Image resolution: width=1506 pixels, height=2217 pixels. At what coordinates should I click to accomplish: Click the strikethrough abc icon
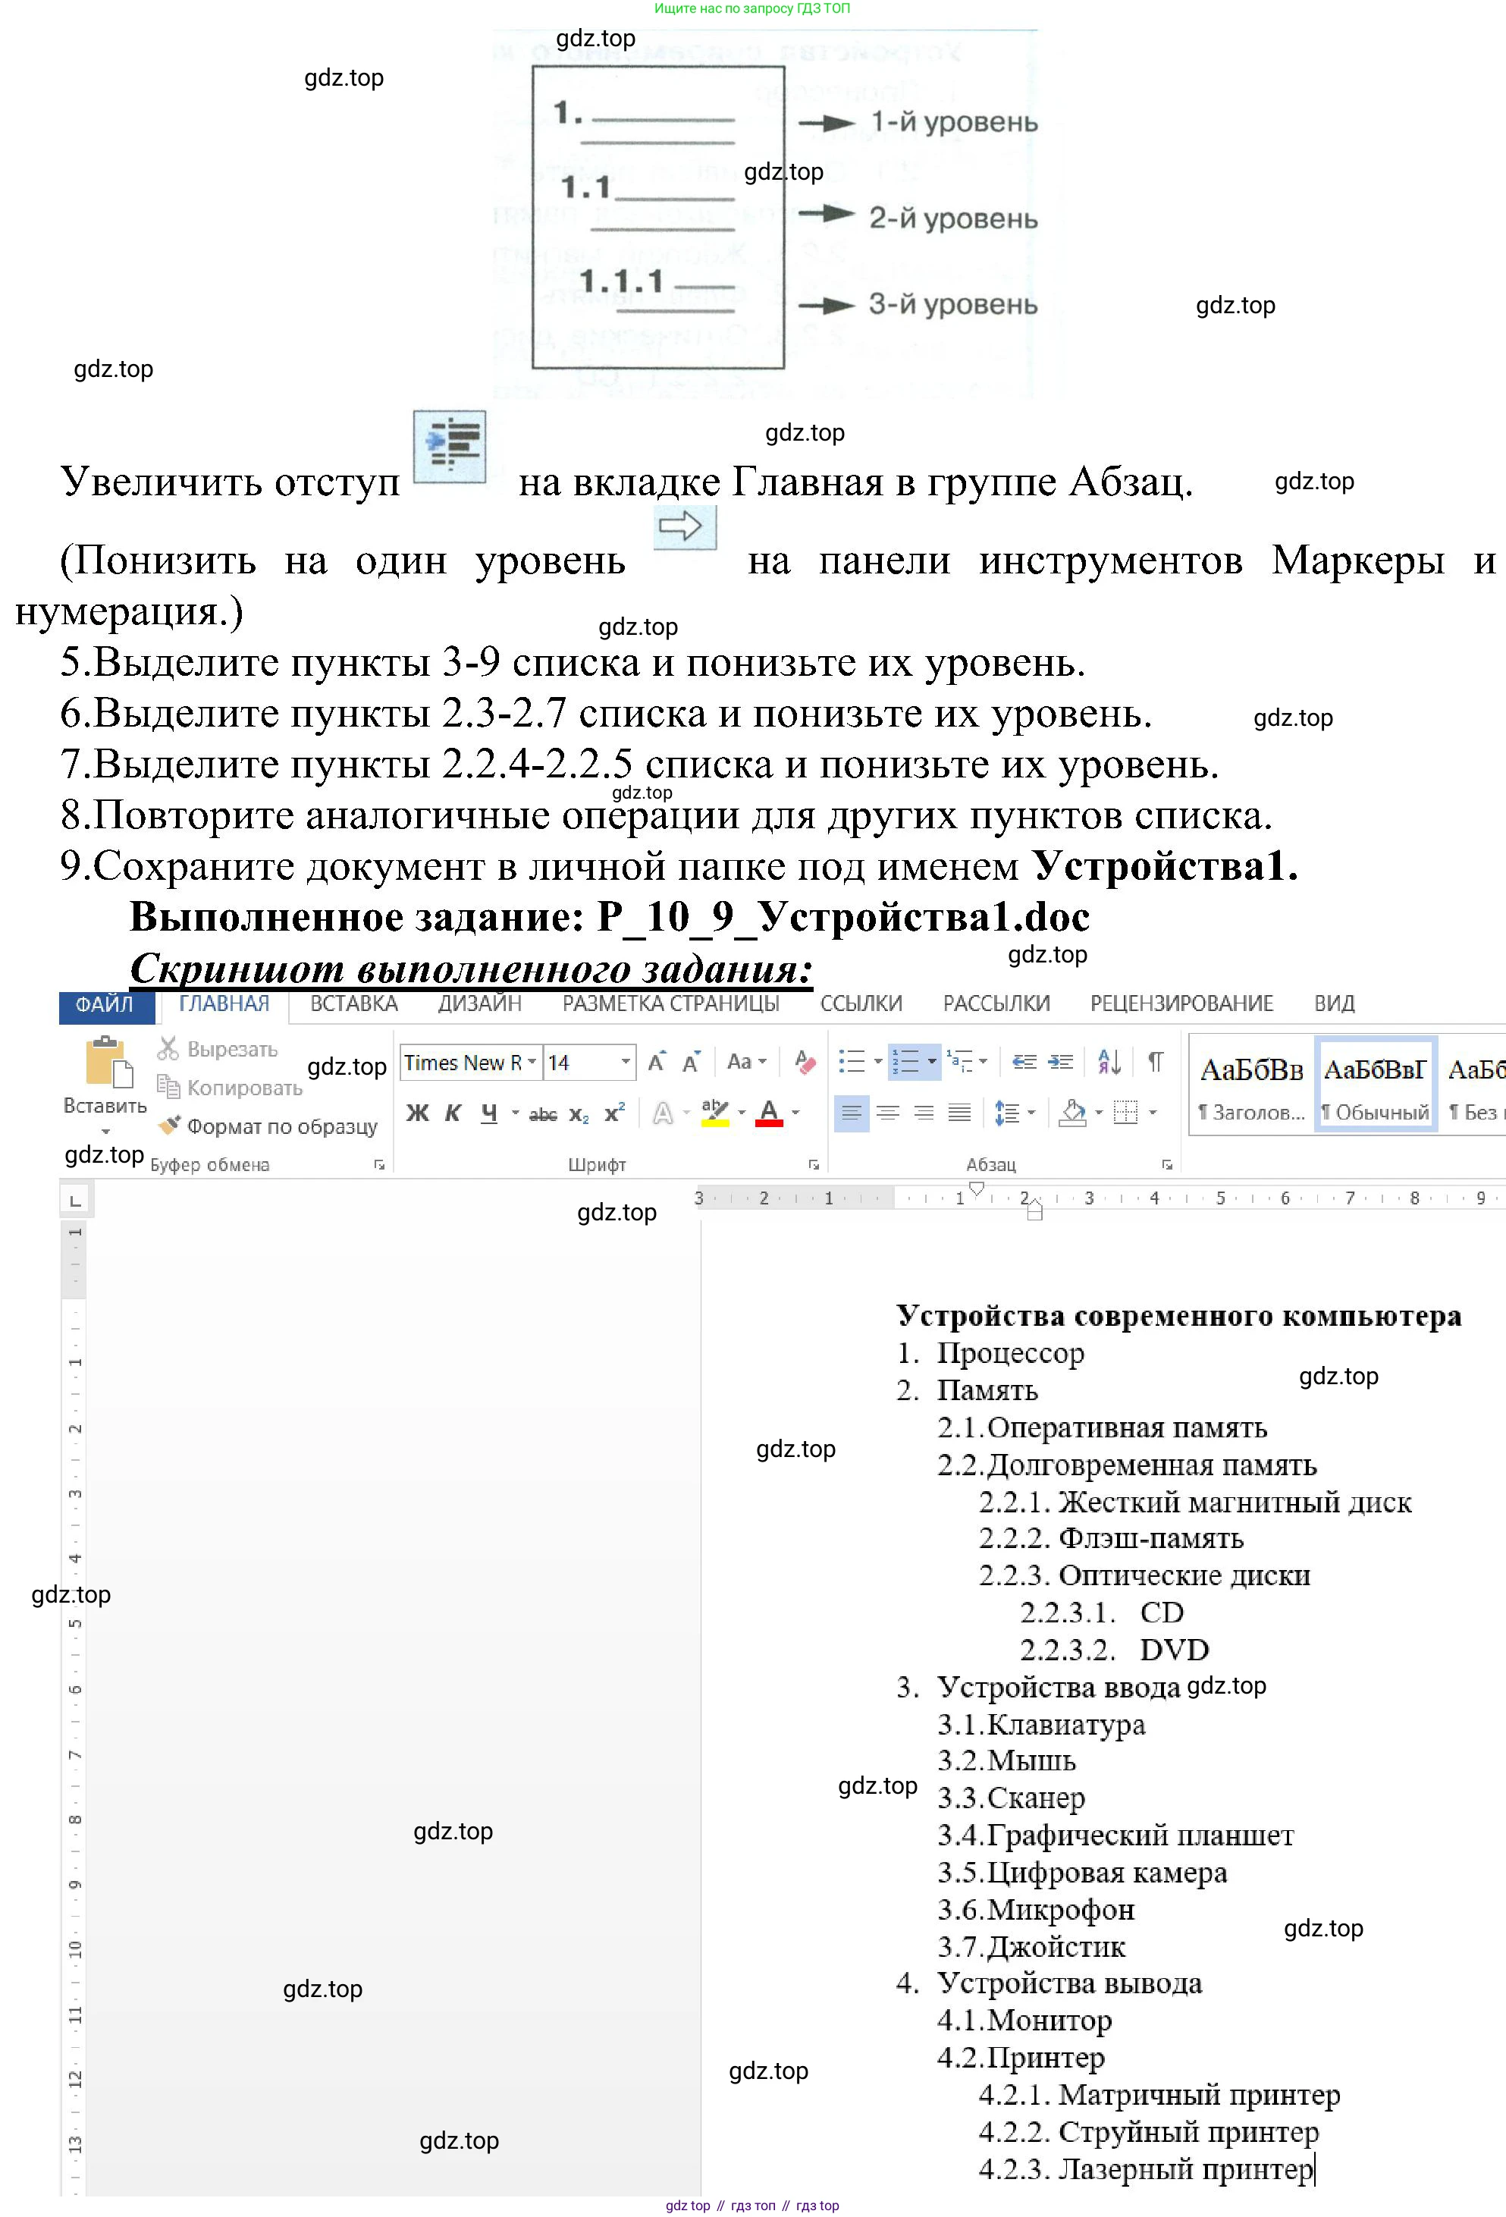(543, 1113)
